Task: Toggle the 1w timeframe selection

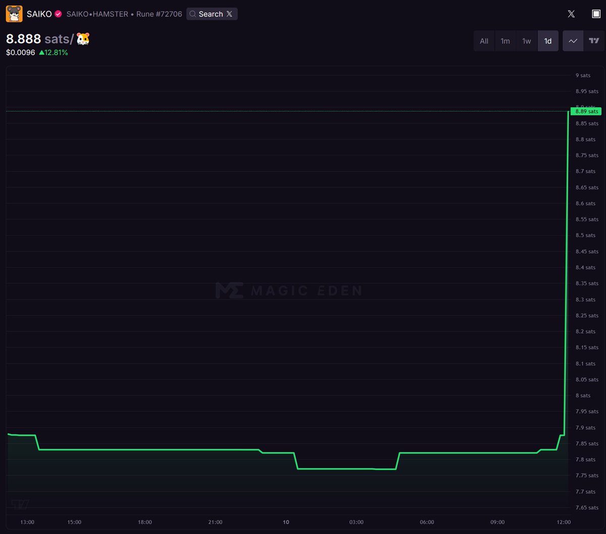Action: [527, 41]
